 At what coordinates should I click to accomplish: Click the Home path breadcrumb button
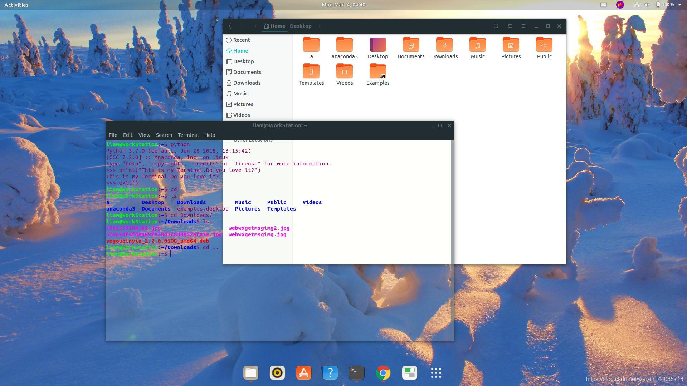pyautogui.click(x=275, y=26)
